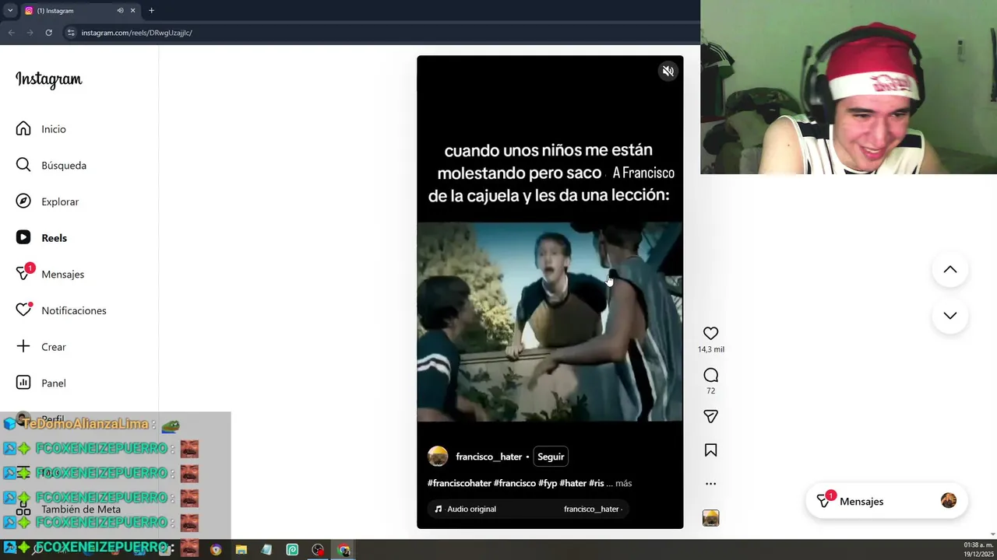The width and height of the screenshot is (997, 560).
Task: Click the #hater hashtag
Action: 572,483
